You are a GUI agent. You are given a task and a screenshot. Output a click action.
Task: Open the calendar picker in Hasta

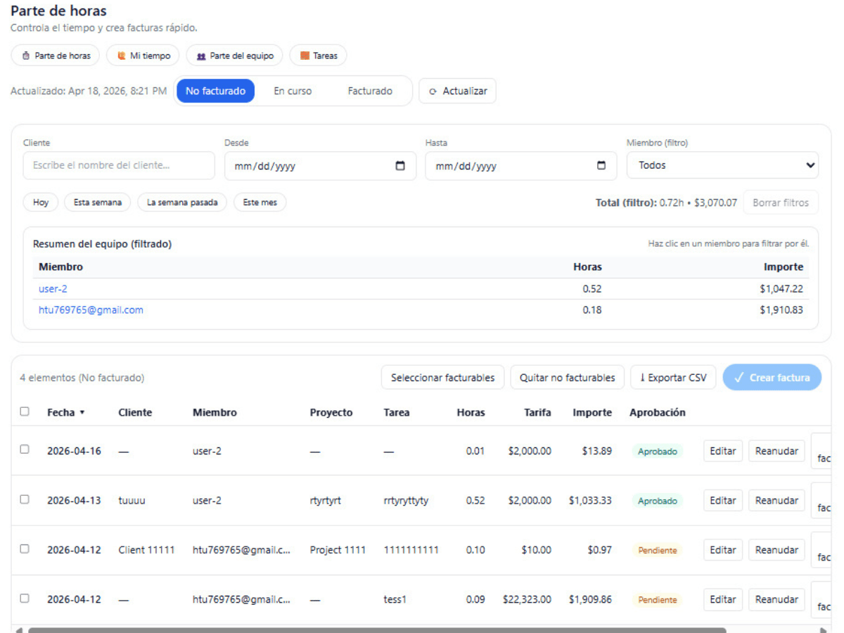pos(601,166)
